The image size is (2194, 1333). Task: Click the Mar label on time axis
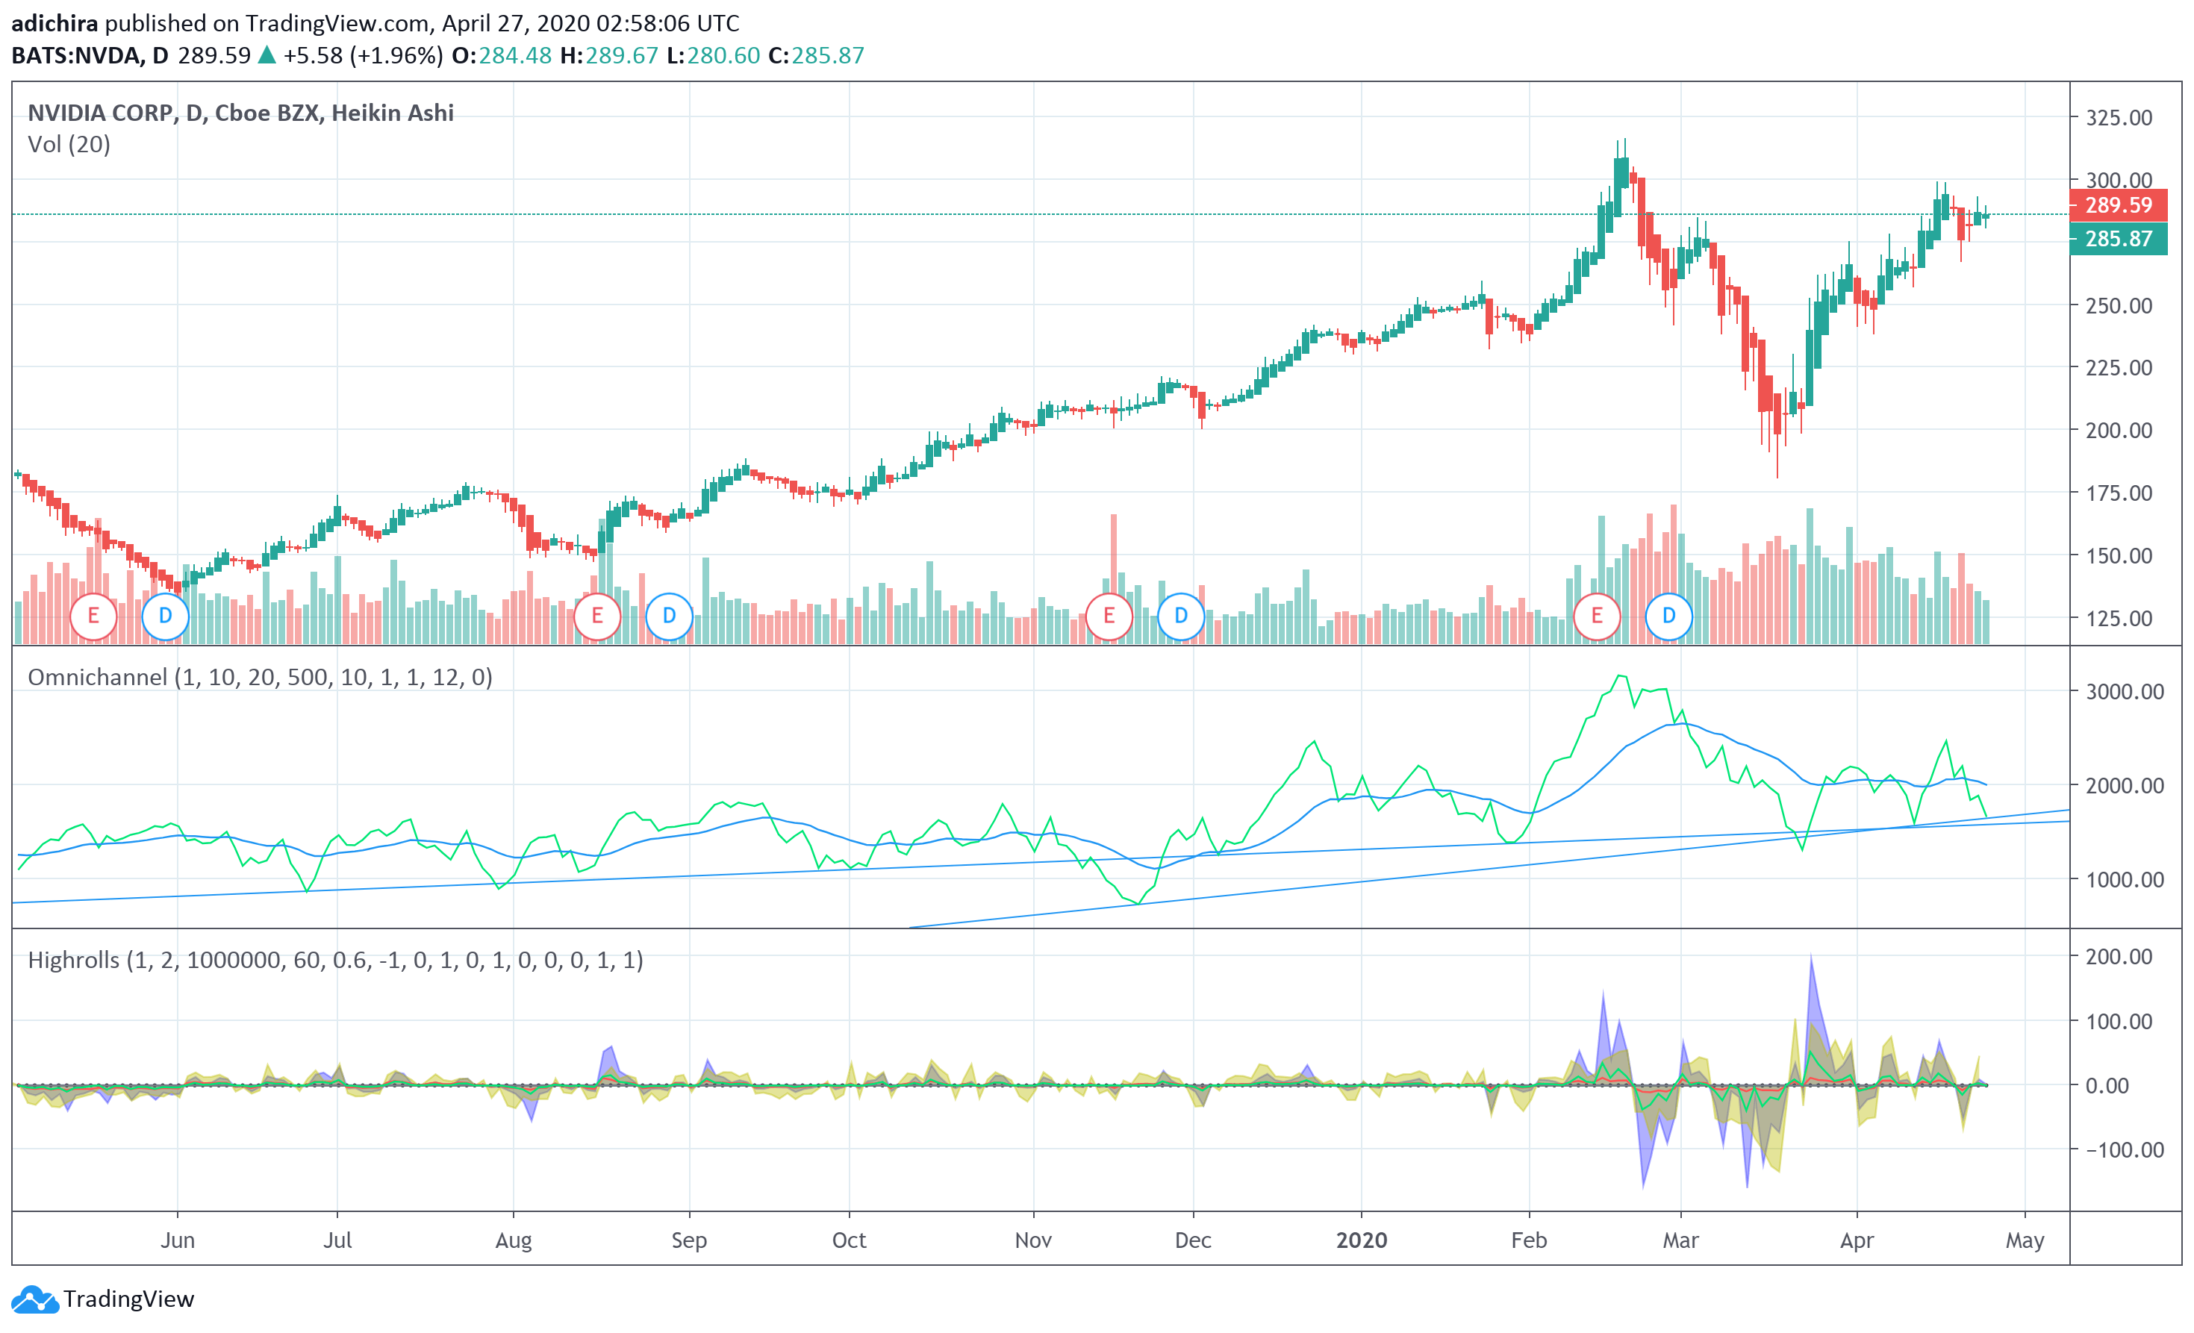1681,1241
